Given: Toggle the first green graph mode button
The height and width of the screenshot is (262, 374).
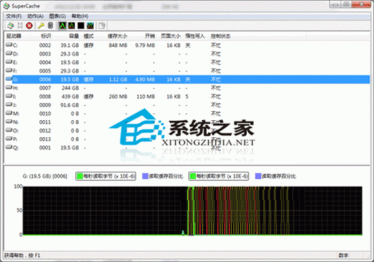Looking at the screenshot, I should coord(63,26).
